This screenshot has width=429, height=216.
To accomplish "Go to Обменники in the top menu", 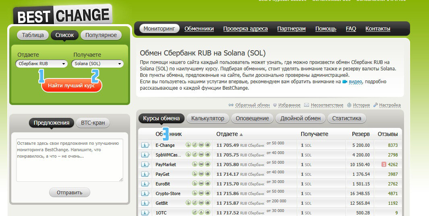I will [199, 29].
